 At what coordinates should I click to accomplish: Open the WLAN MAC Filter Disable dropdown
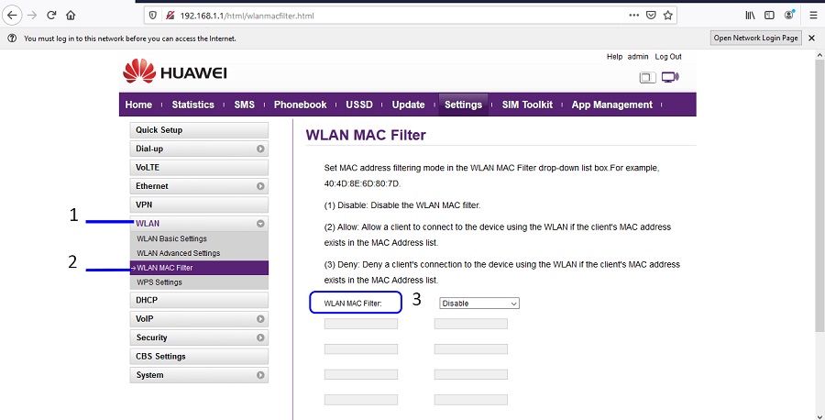click(x=478, y=304)
